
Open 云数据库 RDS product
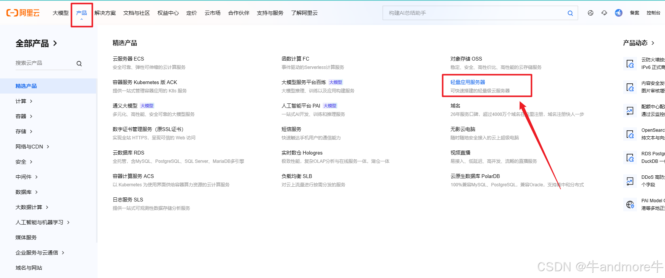128,153
